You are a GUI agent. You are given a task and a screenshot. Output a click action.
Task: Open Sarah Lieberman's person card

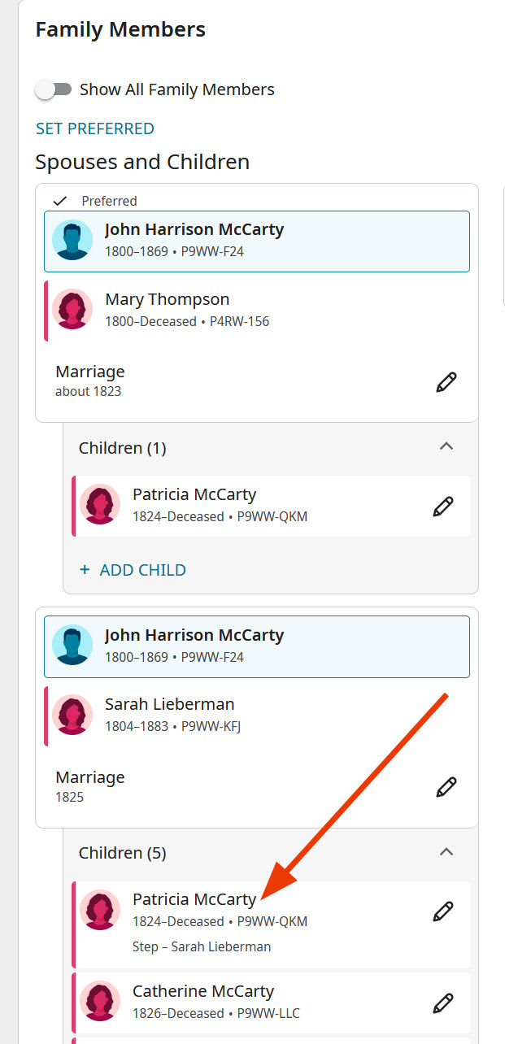click(x=169, y=704)
